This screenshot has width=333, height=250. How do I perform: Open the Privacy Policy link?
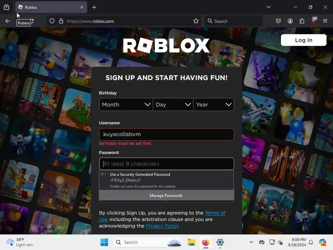163,226
